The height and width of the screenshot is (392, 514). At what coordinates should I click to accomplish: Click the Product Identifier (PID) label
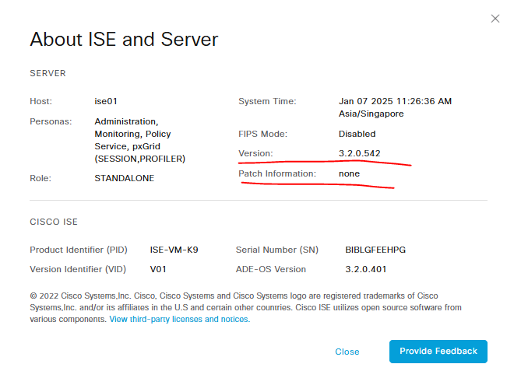[x=79, y=250]
